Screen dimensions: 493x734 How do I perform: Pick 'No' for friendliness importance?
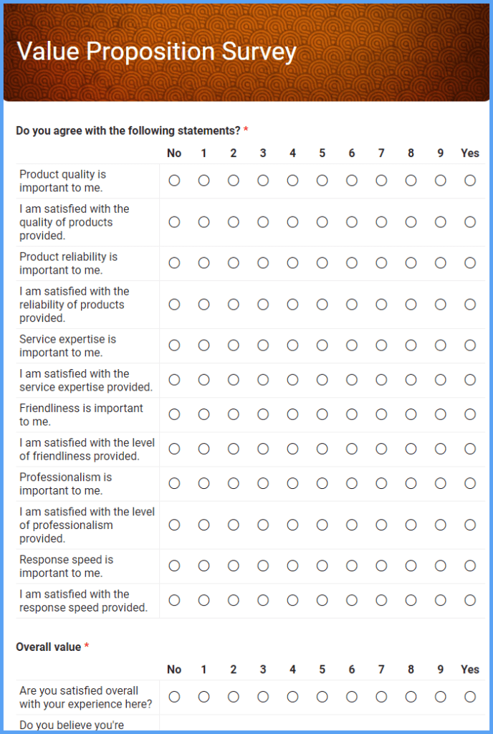tap(174, 414)
